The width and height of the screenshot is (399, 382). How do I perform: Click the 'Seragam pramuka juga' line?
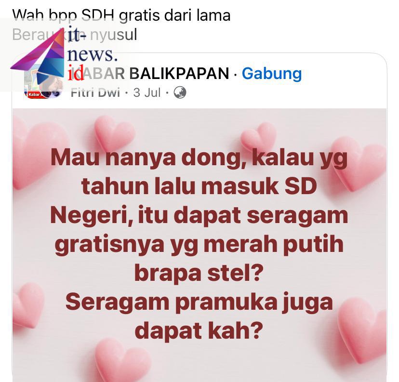click(199, 303)
